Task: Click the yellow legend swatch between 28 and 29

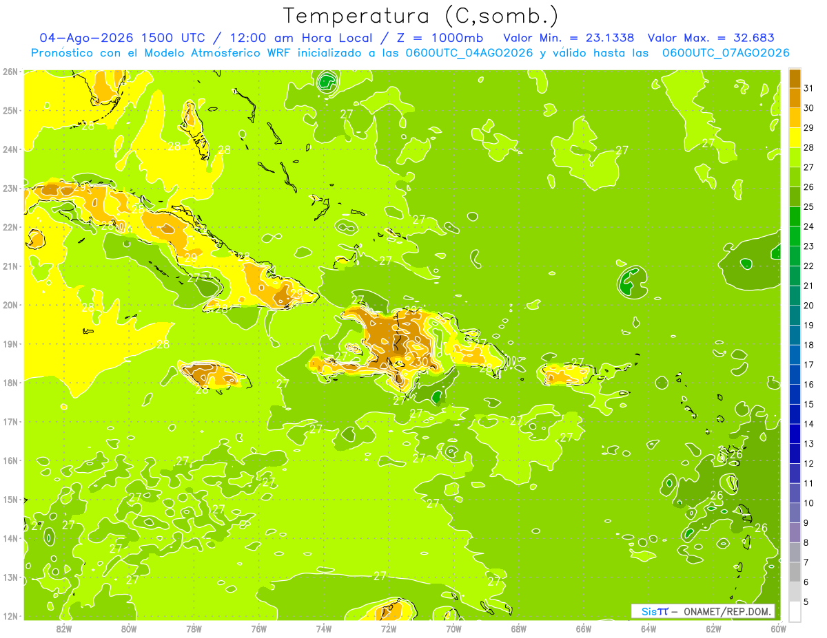Action: tap(795, 138)
